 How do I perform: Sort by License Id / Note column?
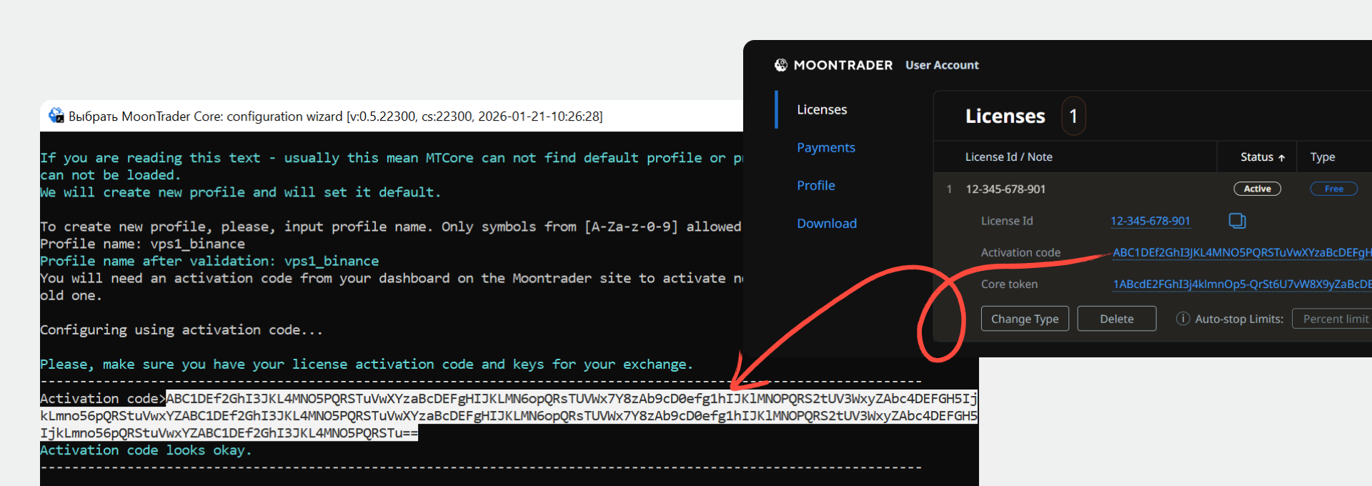[x=1008, y=157]
